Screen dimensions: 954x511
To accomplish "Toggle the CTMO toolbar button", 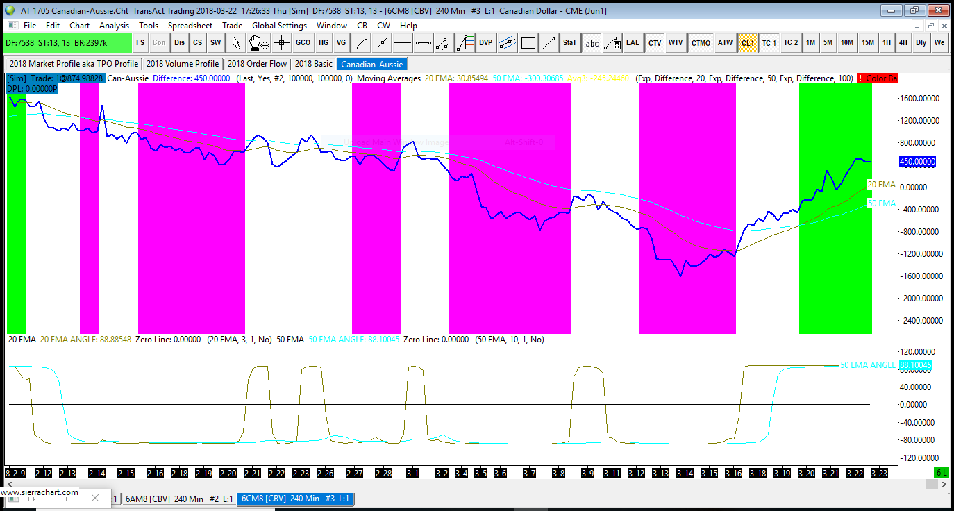I will [701, 42].
